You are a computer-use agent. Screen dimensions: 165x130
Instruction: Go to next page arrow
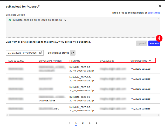96,123
